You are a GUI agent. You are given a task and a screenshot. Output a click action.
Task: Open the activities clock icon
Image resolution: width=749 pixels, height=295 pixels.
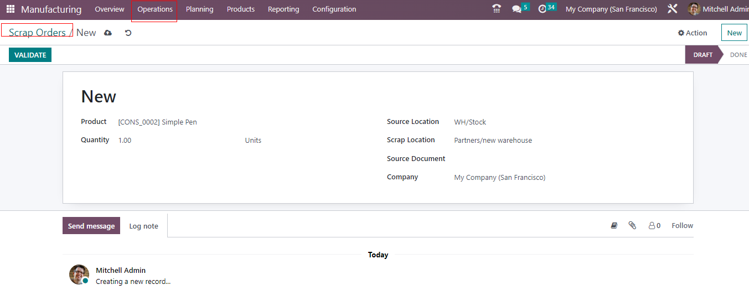pyautogui.click(x=543, y=9)
